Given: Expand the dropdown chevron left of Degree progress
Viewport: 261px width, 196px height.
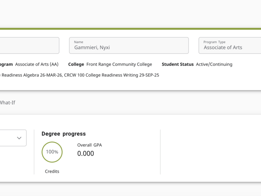Looking at the screenshot, I should (19, 138).
